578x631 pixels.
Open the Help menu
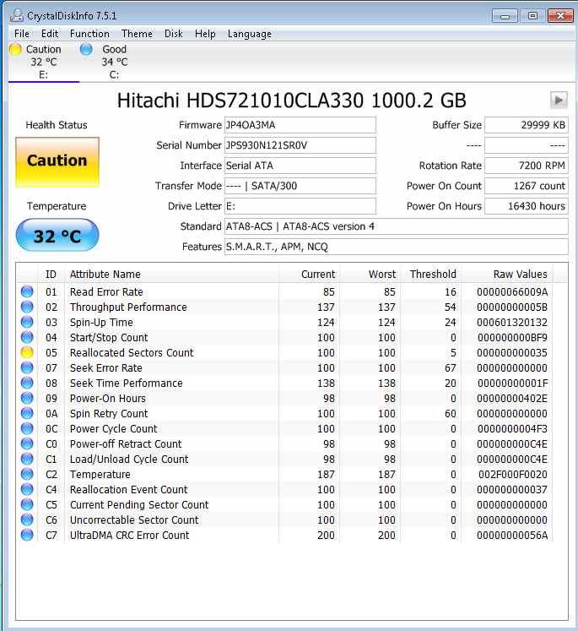pyautogui.click(x=205, y=34)
